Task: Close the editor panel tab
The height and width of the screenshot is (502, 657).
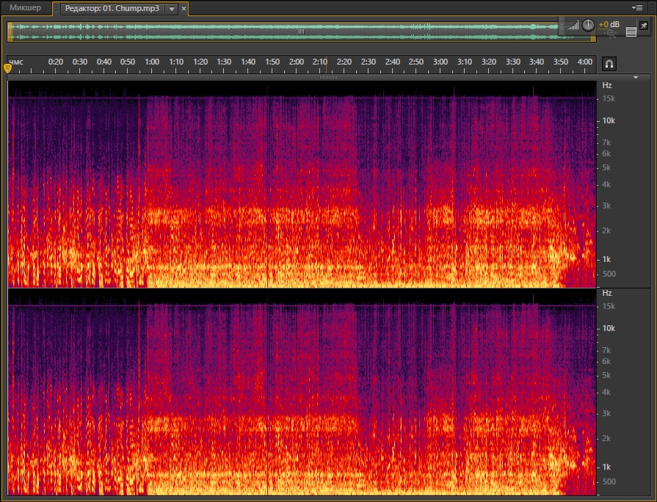Action: [x=184, y=9]
